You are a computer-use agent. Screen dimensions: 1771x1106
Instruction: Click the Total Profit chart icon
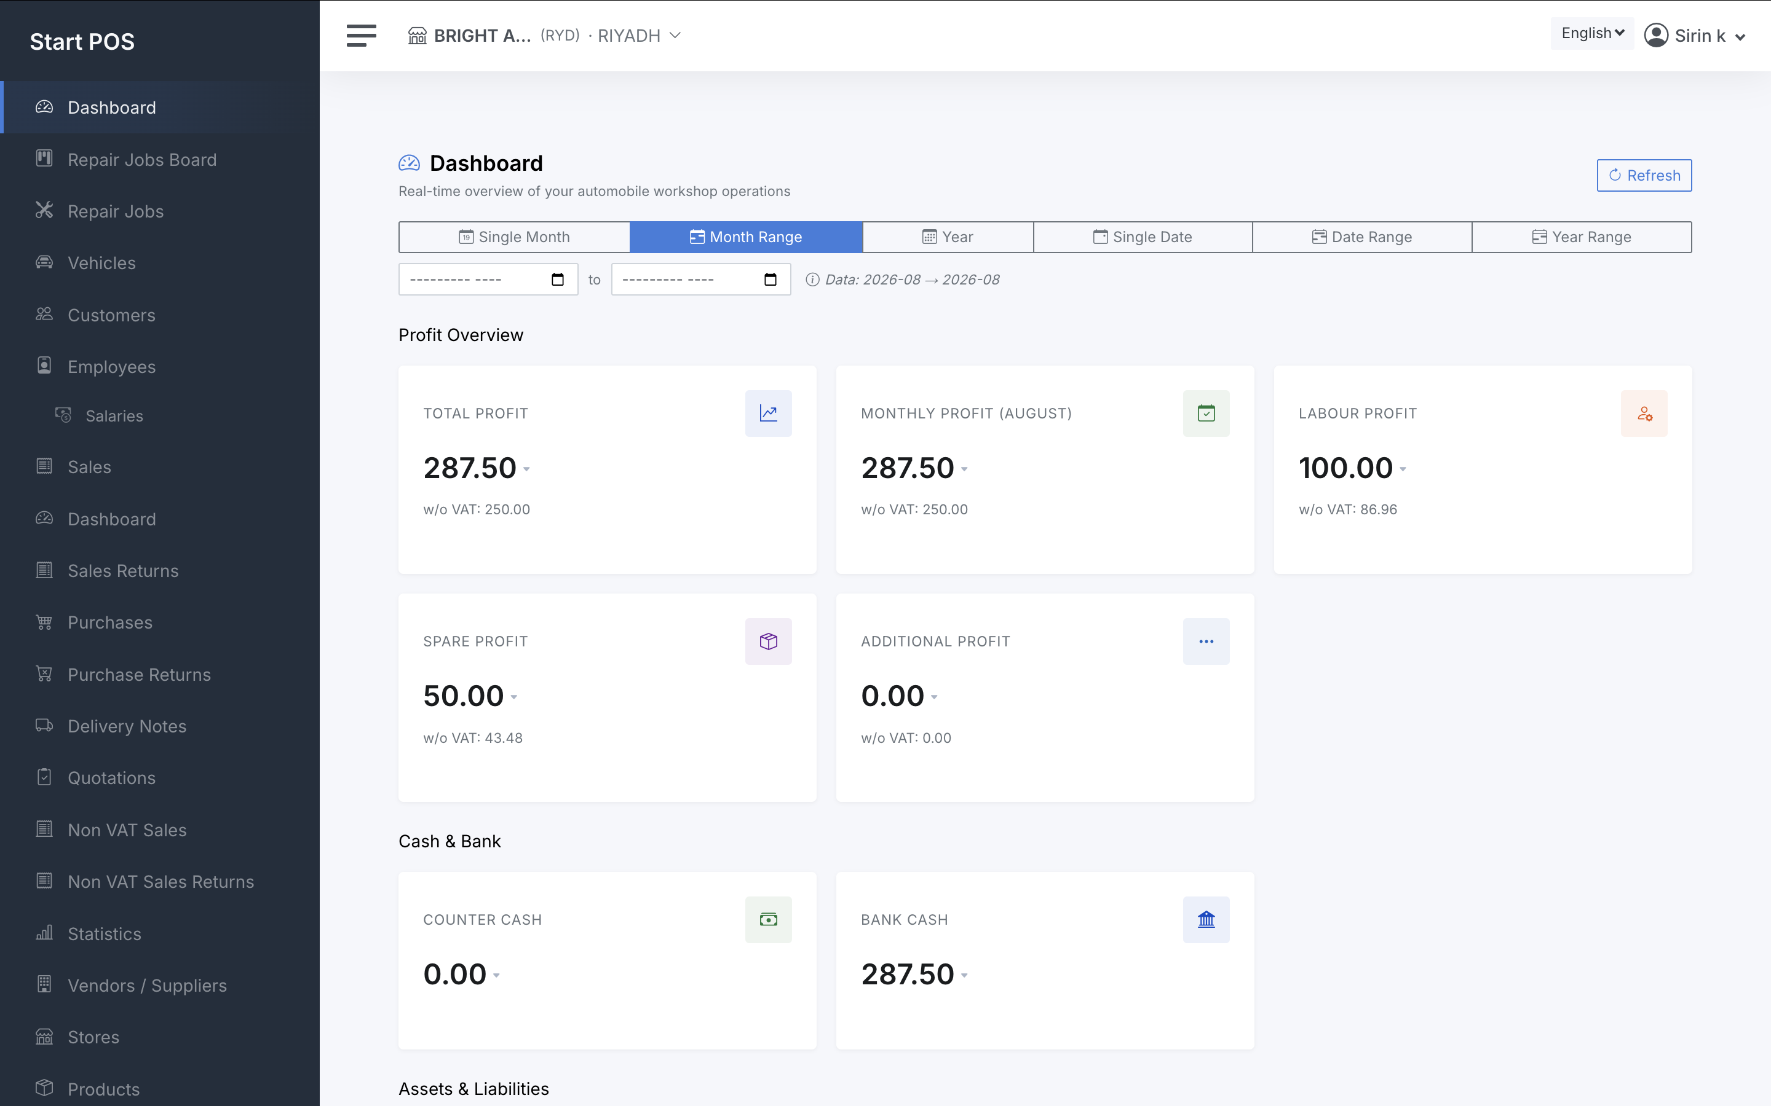tap(769, 414)
